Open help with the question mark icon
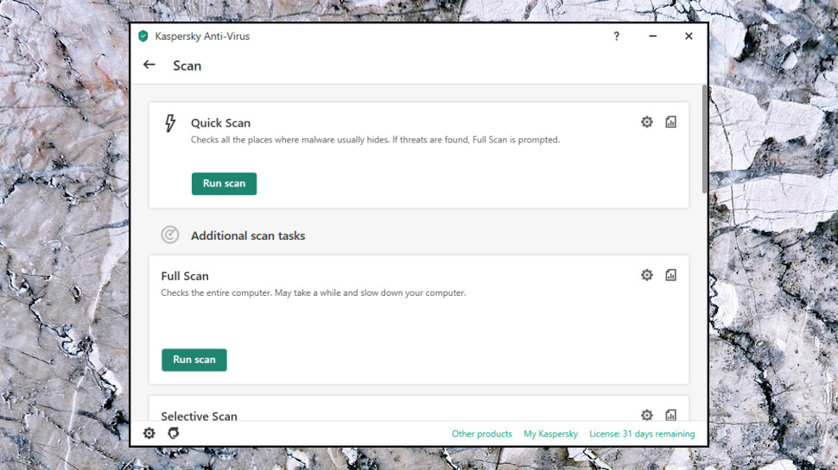 point(616,36)
